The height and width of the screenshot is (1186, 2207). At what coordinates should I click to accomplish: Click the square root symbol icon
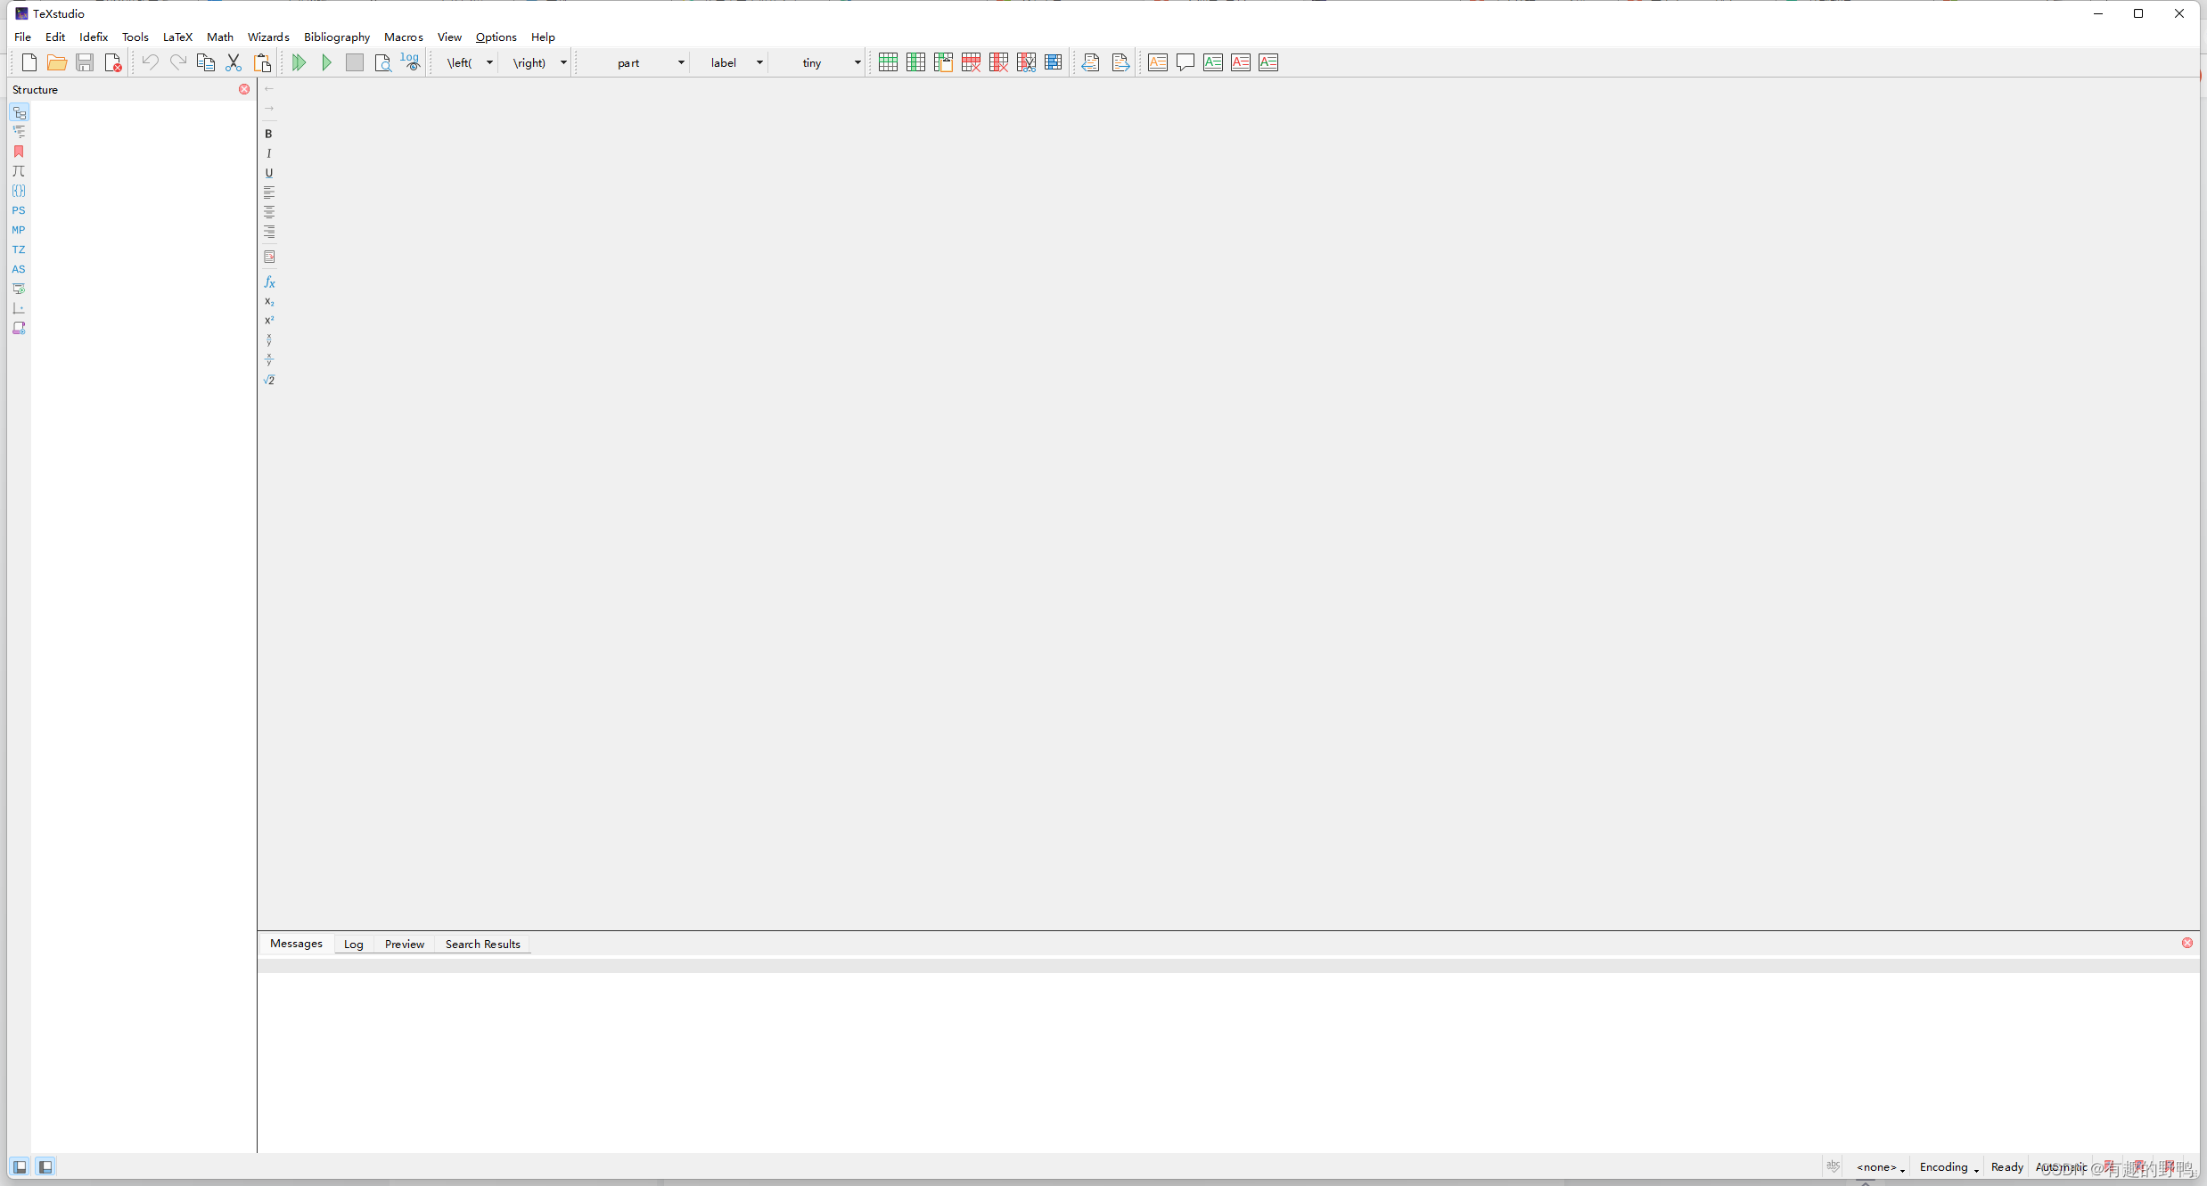point(270,381)
